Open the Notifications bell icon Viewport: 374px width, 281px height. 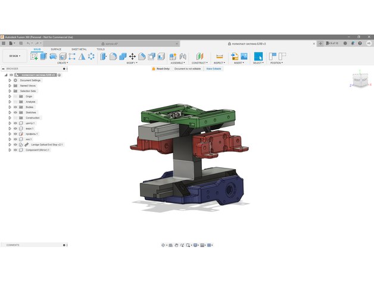click(x=353, y=43)
